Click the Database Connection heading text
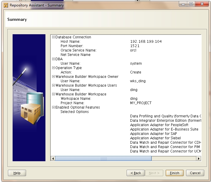 73,37
